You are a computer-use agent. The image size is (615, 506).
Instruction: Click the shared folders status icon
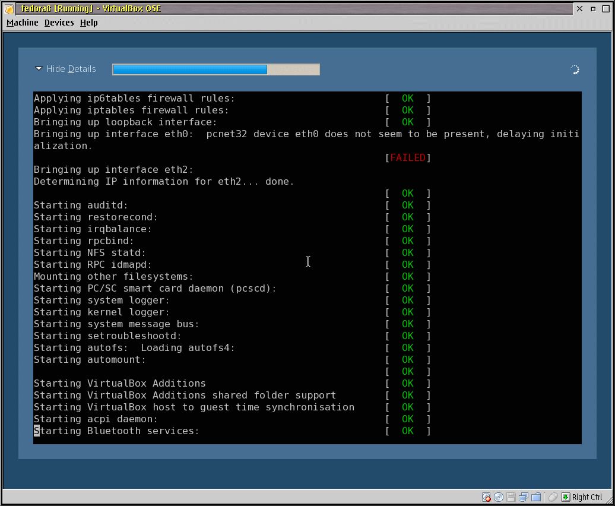coord(536,497)
